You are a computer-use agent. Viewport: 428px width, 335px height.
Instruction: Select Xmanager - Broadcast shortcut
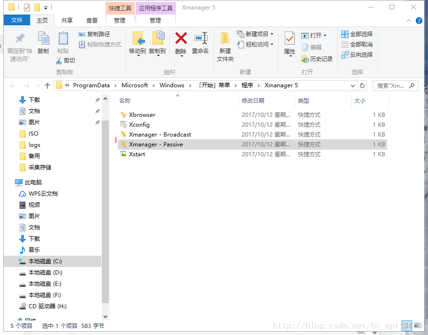pos(252,135)
